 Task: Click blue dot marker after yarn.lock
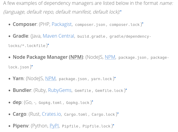tap(115, 77)
